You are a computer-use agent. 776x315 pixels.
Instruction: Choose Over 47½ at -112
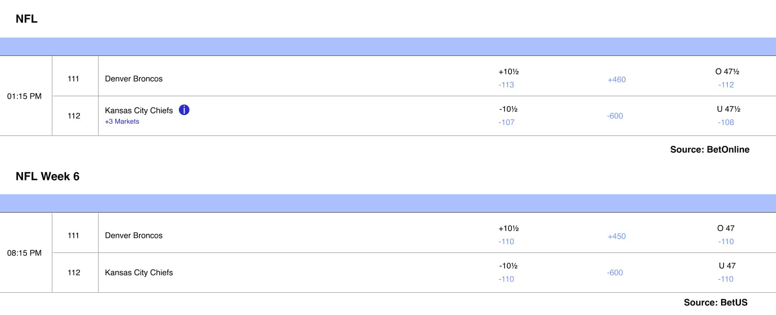(727, 78)
